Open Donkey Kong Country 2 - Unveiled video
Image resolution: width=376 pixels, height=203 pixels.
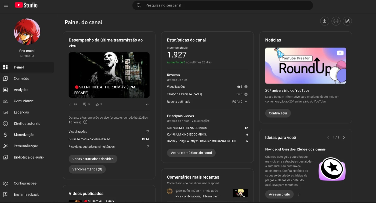pos(201,141)
